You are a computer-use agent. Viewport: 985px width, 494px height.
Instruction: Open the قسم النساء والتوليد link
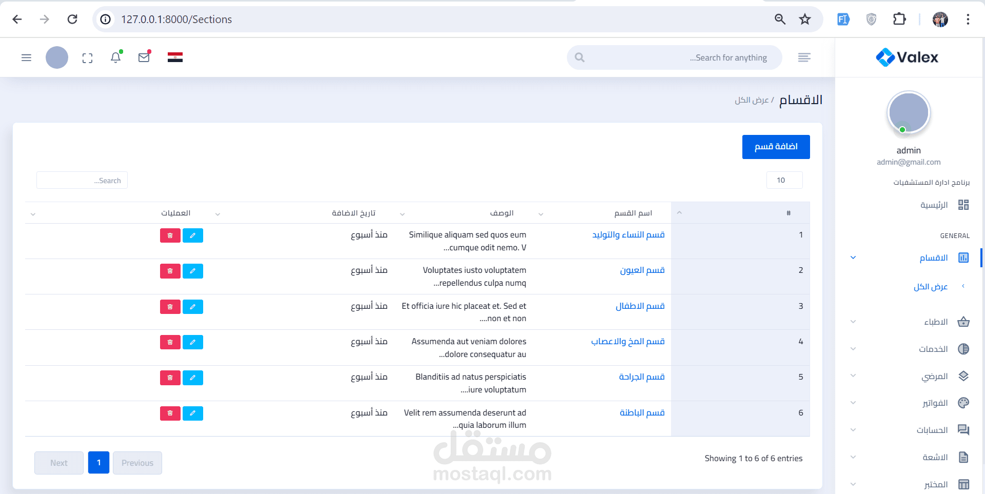point(628,234)
